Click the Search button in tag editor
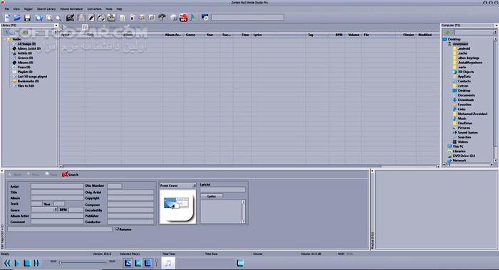The height and width of the screenshot is (270, 499). pos(71,175)
